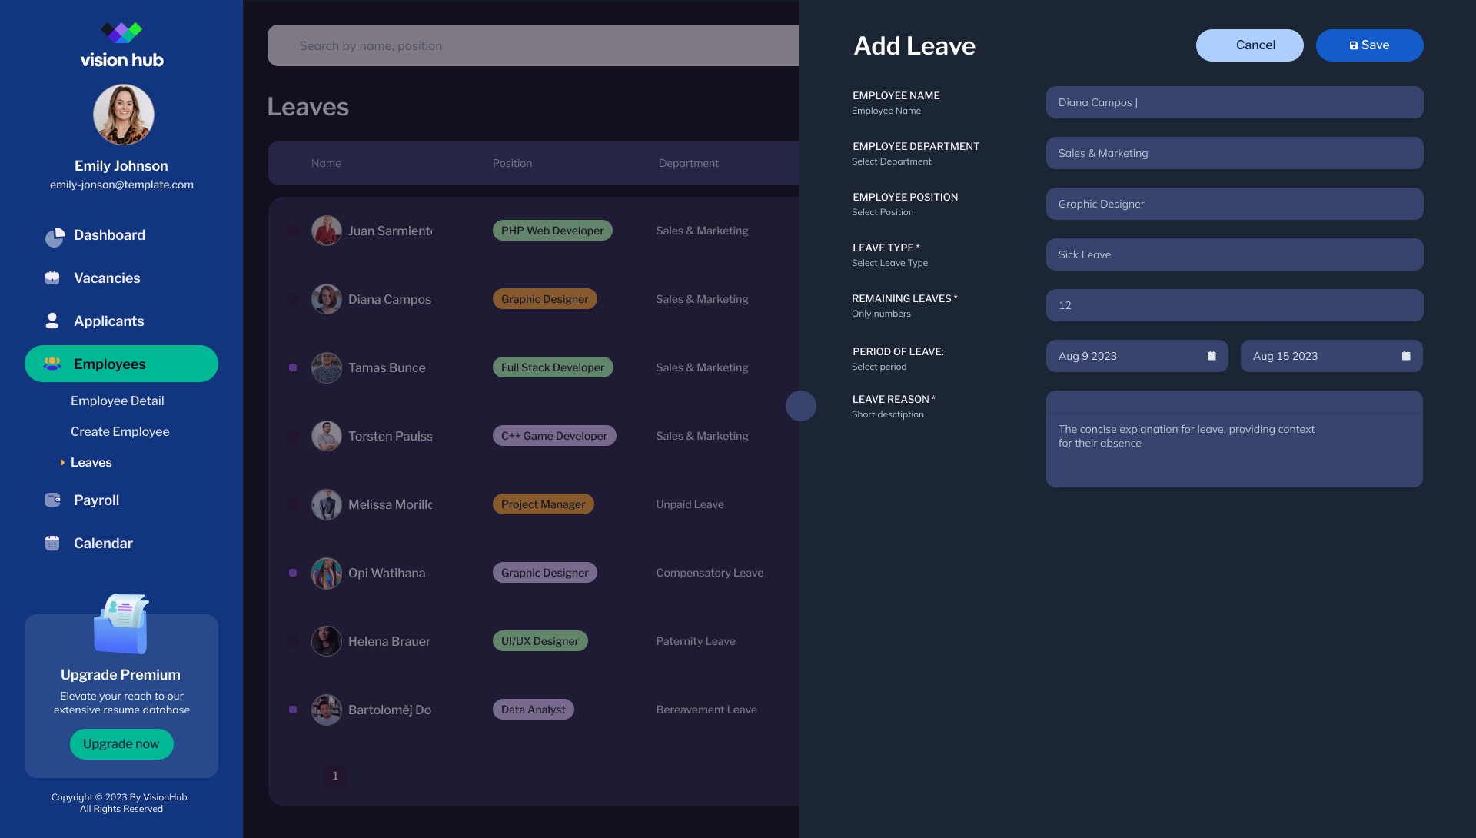Go to page 1 in pagination

(335, 776)
